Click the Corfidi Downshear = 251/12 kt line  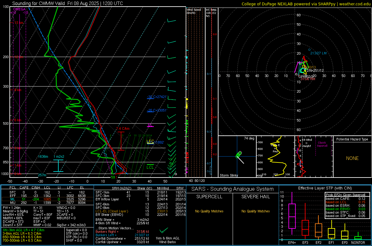[x=122, y=238]
